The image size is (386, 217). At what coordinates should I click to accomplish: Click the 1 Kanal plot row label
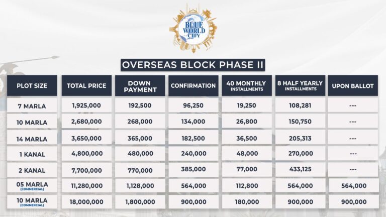coord(32,154)
